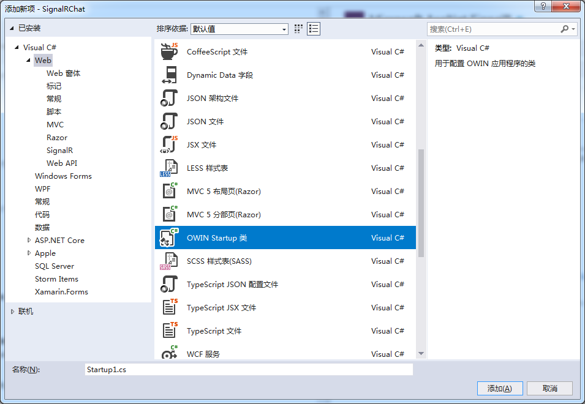585x404 pixels.
Task: Open the 排序依据 默认值 dropdown
Action: click(239, 29)
